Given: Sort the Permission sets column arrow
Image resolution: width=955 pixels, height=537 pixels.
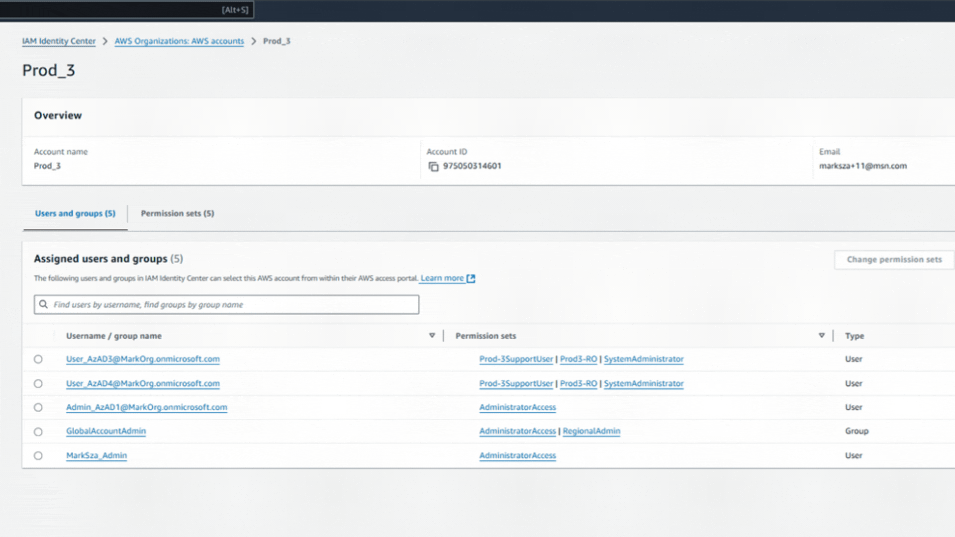Looking at the screenshot, I should tap(821, 336).
